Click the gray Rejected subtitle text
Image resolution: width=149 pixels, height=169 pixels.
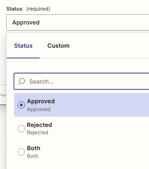point(38,133)
